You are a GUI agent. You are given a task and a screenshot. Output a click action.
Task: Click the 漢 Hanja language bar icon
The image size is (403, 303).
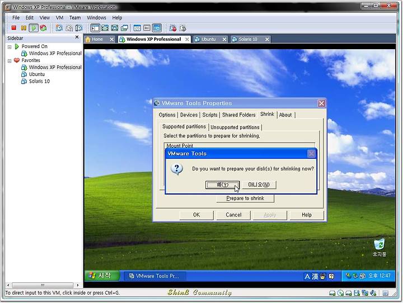[x=315, y=276]
